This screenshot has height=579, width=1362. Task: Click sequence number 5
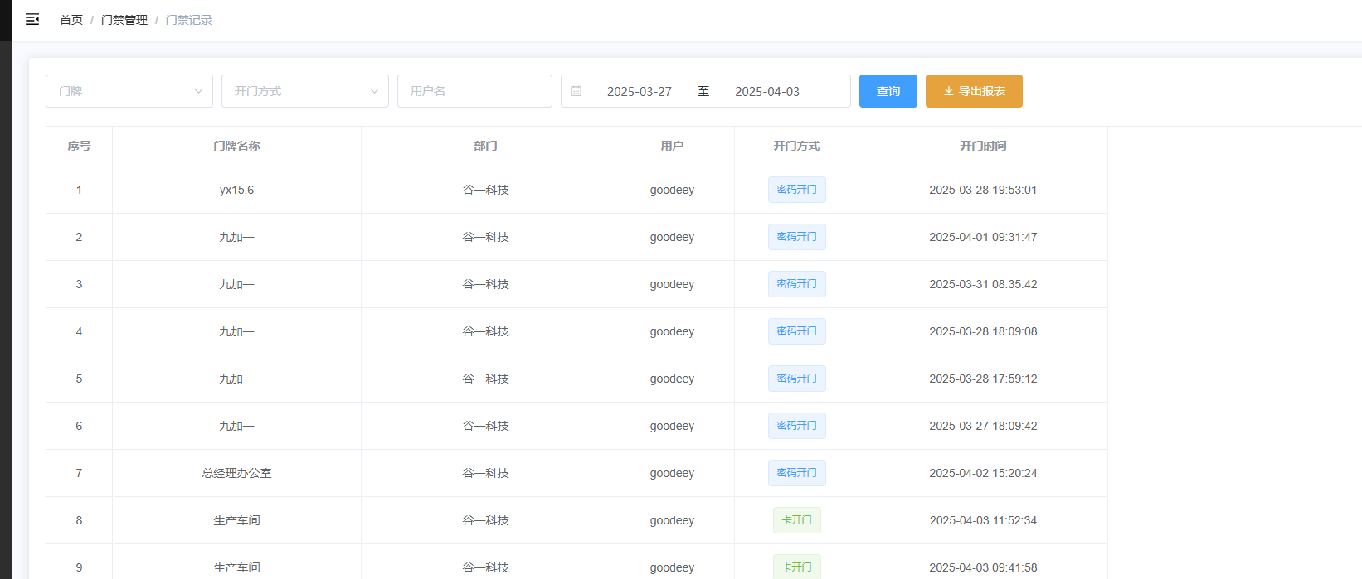pyautogui.click(x=79, y=379)
